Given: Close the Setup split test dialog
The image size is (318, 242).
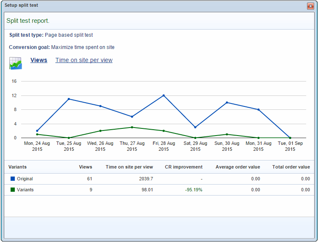Looking at the screenshot, I should point(310,6).
